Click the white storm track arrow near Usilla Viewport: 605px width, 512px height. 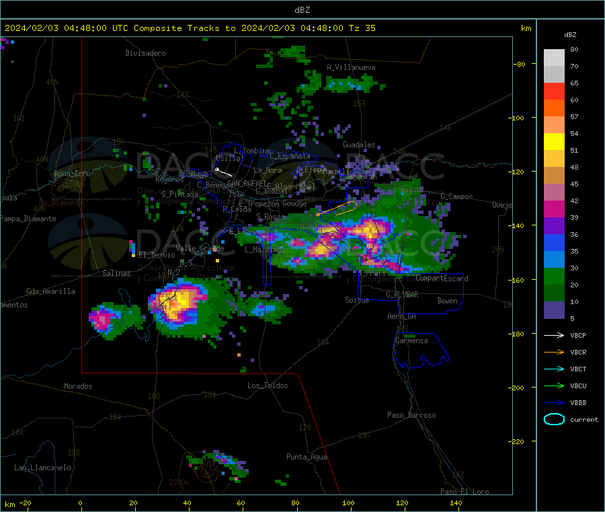coord(223,172)
